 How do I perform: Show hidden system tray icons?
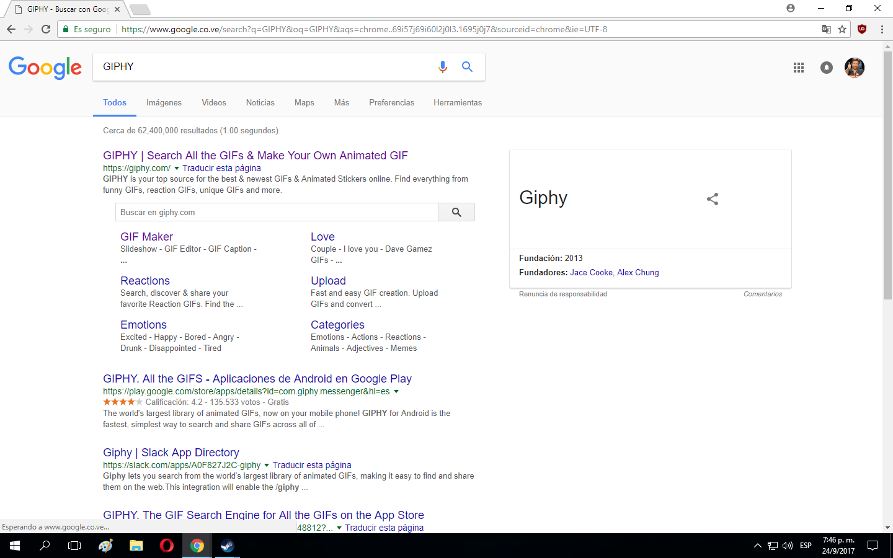757,546
